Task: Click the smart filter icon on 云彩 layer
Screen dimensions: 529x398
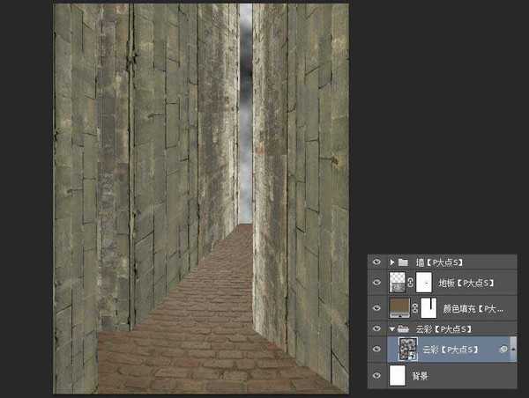Action: [x=503, y=350]
